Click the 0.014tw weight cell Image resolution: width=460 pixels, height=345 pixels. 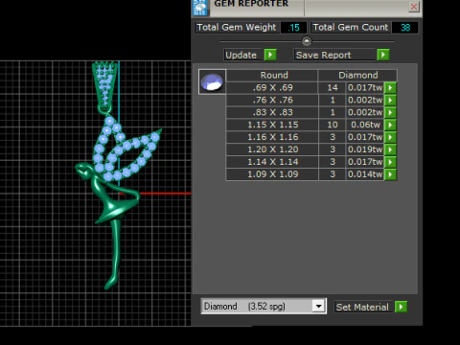tap(365, 174)
